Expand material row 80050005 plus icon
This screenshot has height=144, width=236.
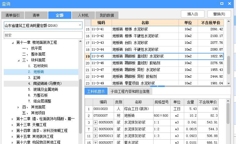tap(95, 122)
